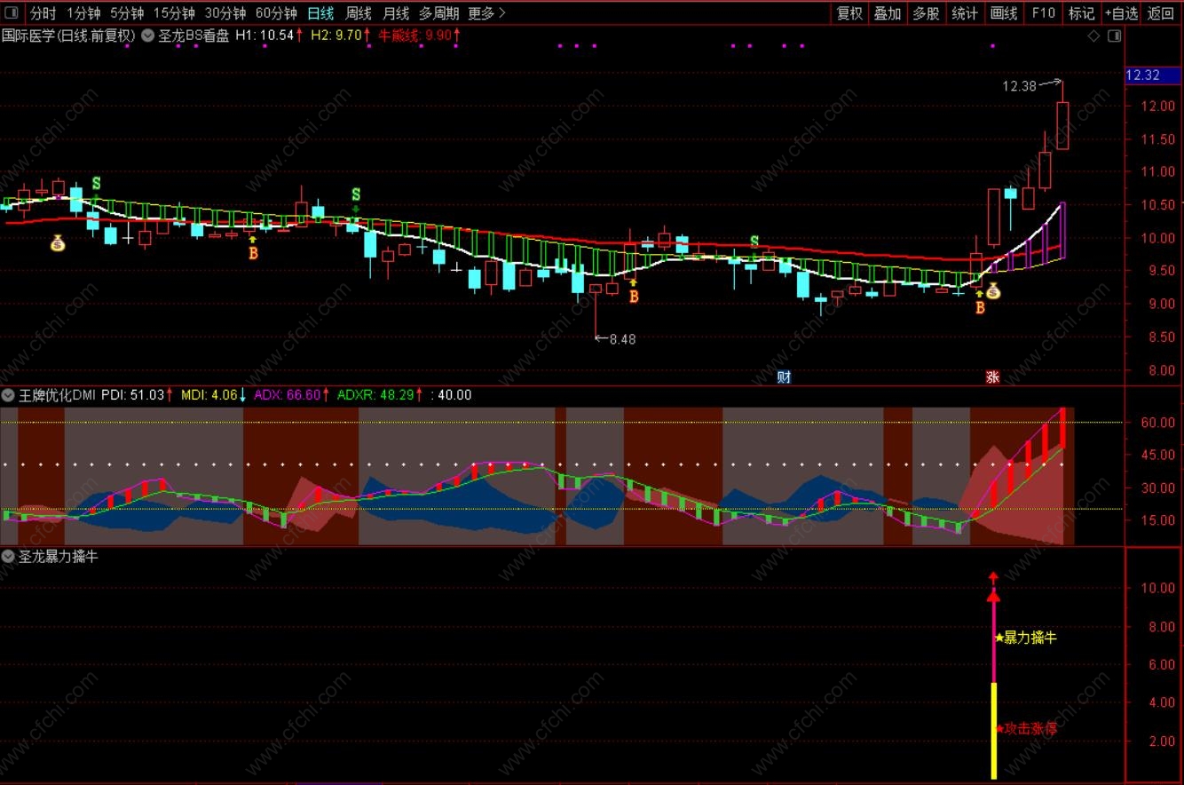Click the 返回 back button
Screen dimensions: 1184x785
(x=1160, y=13)
